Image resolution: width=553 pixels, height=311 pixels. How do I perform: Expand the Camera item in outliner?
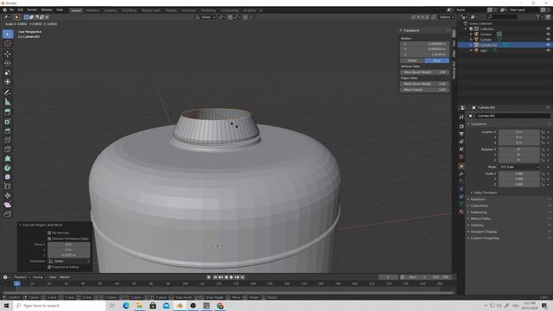(x=471, y=35)
